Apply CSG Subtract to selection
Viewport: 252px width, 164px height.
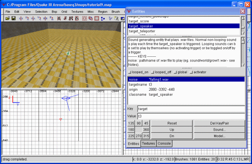(85, 19)
